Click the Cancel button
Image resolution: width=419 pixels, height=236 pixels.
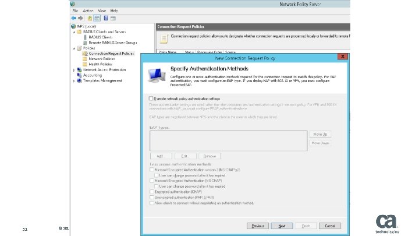point(330,226)
